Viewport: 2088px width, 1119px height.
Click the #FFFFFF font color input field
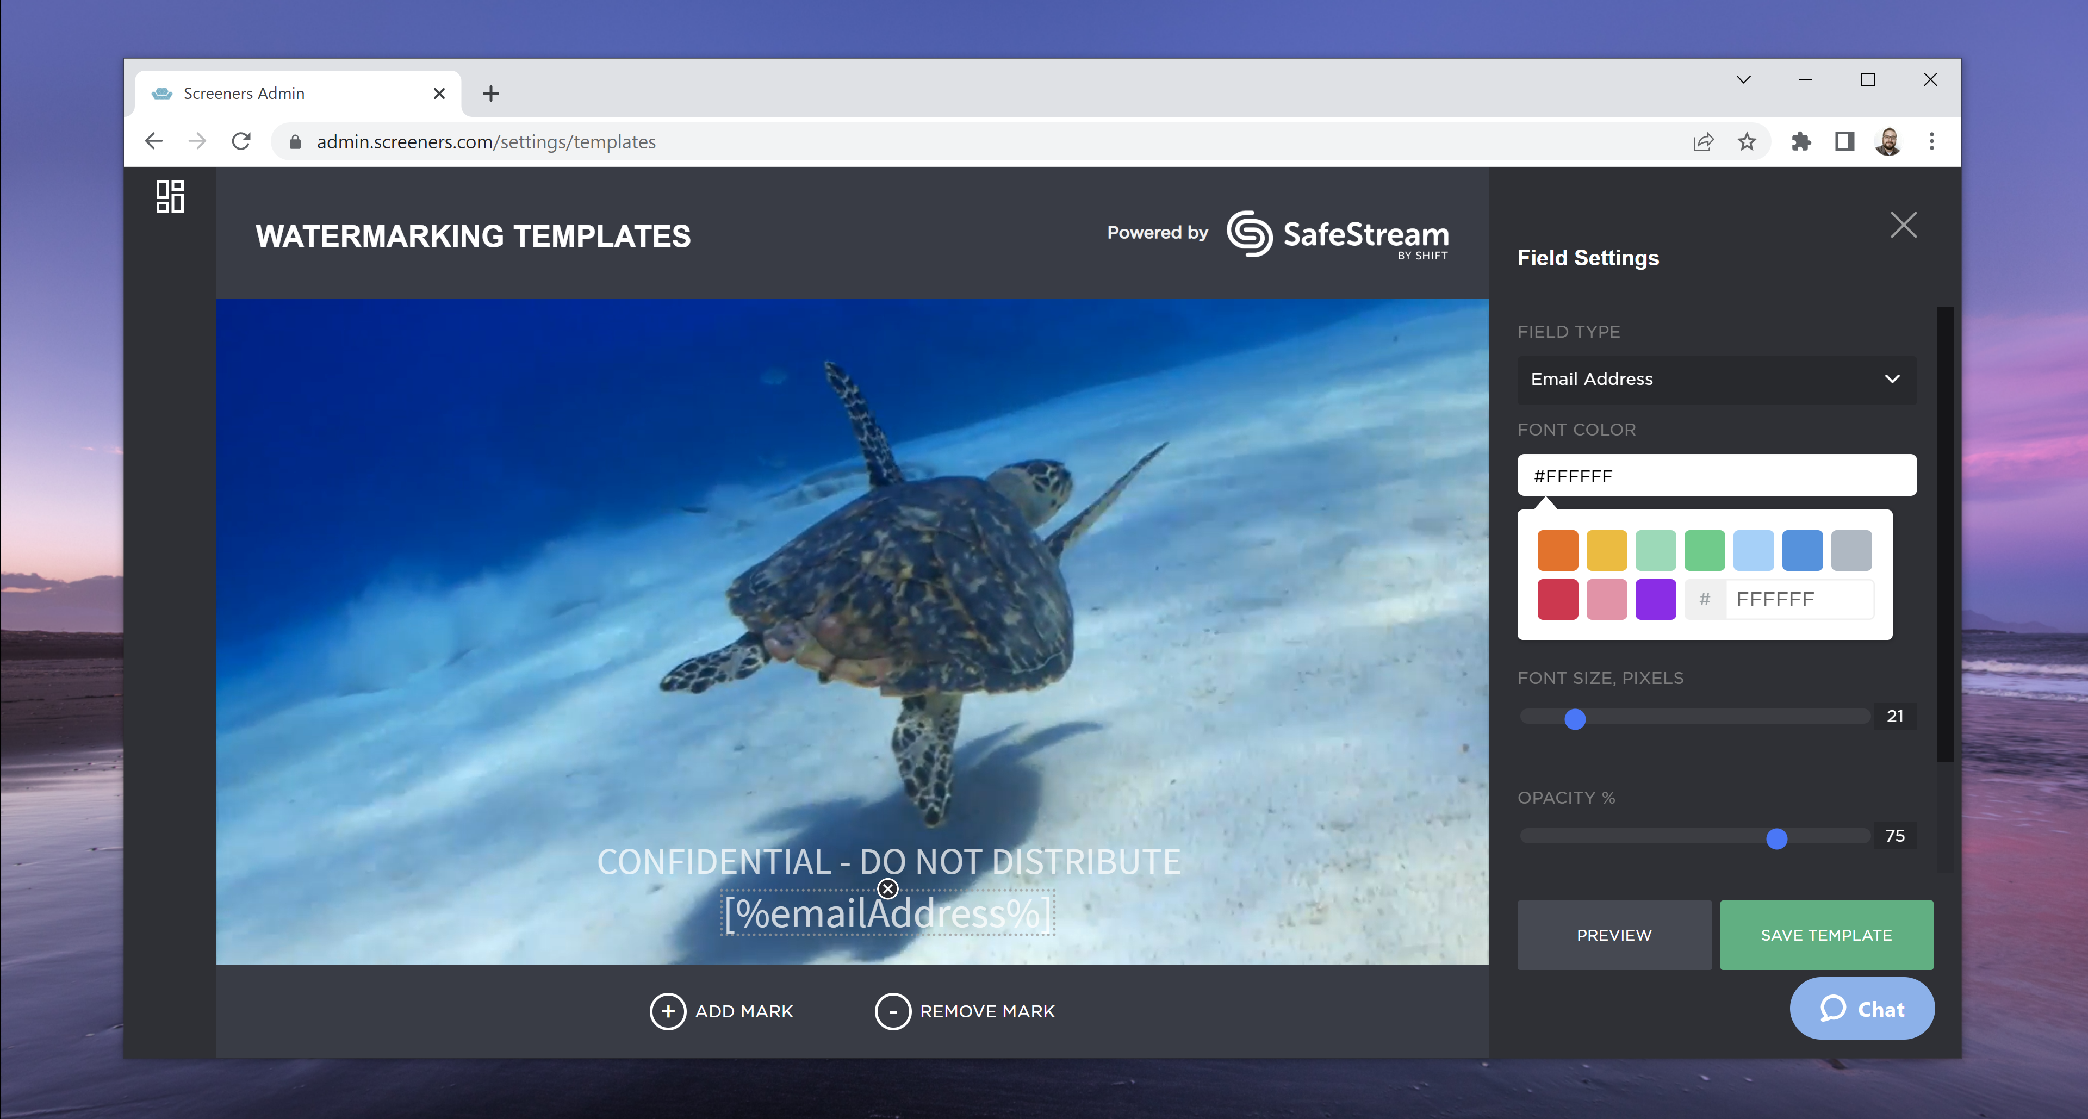point(1716,476)
